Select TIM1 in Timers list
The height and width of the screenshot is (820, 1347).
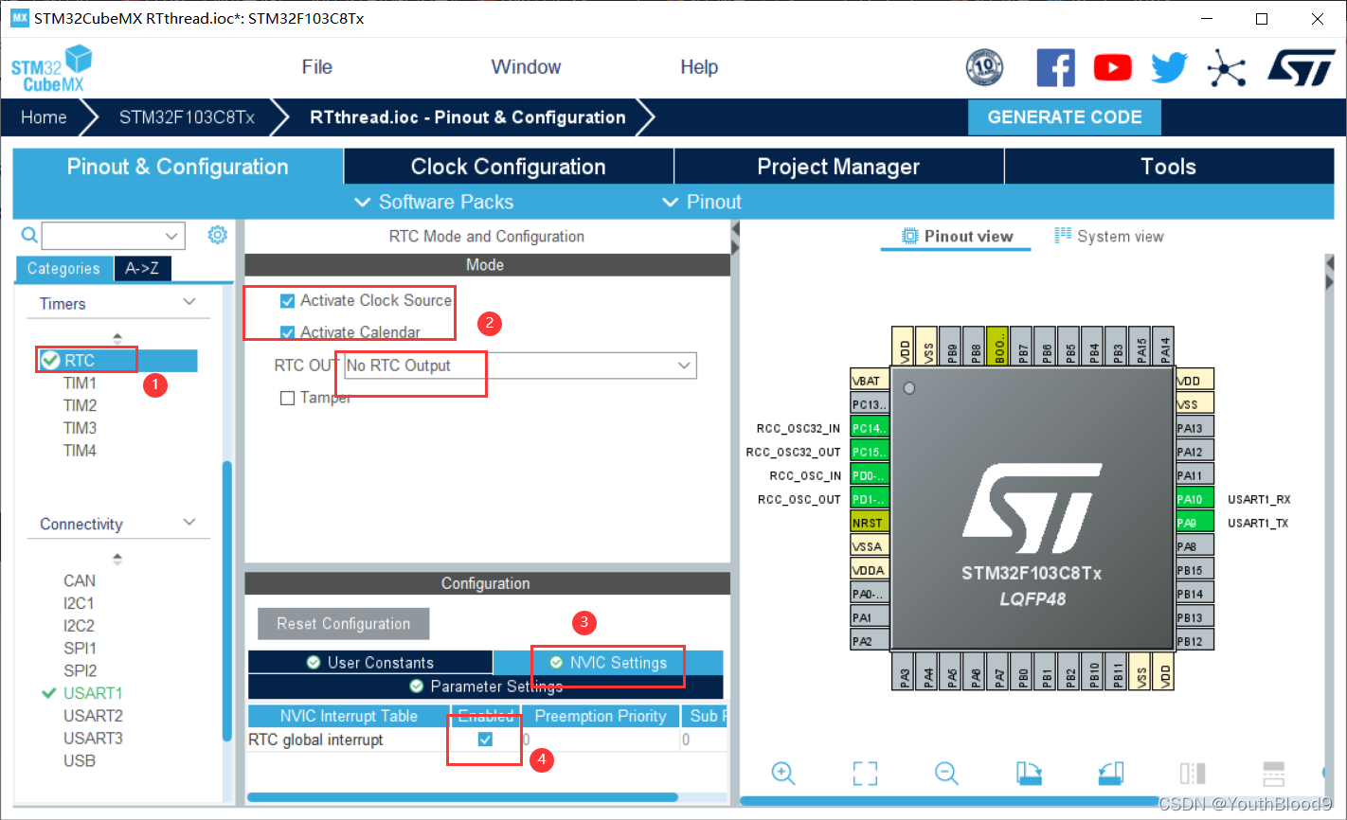coord(80,383)
